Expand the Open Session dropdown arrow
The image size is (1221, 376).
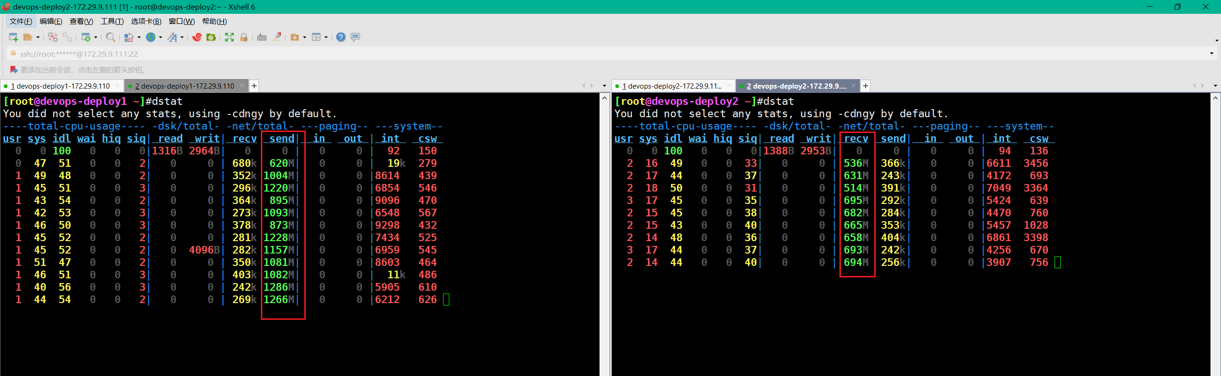pos(38,37)
